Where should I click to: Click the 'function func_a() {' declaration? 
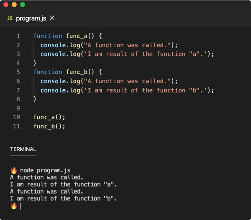click(x=67, y=36)
